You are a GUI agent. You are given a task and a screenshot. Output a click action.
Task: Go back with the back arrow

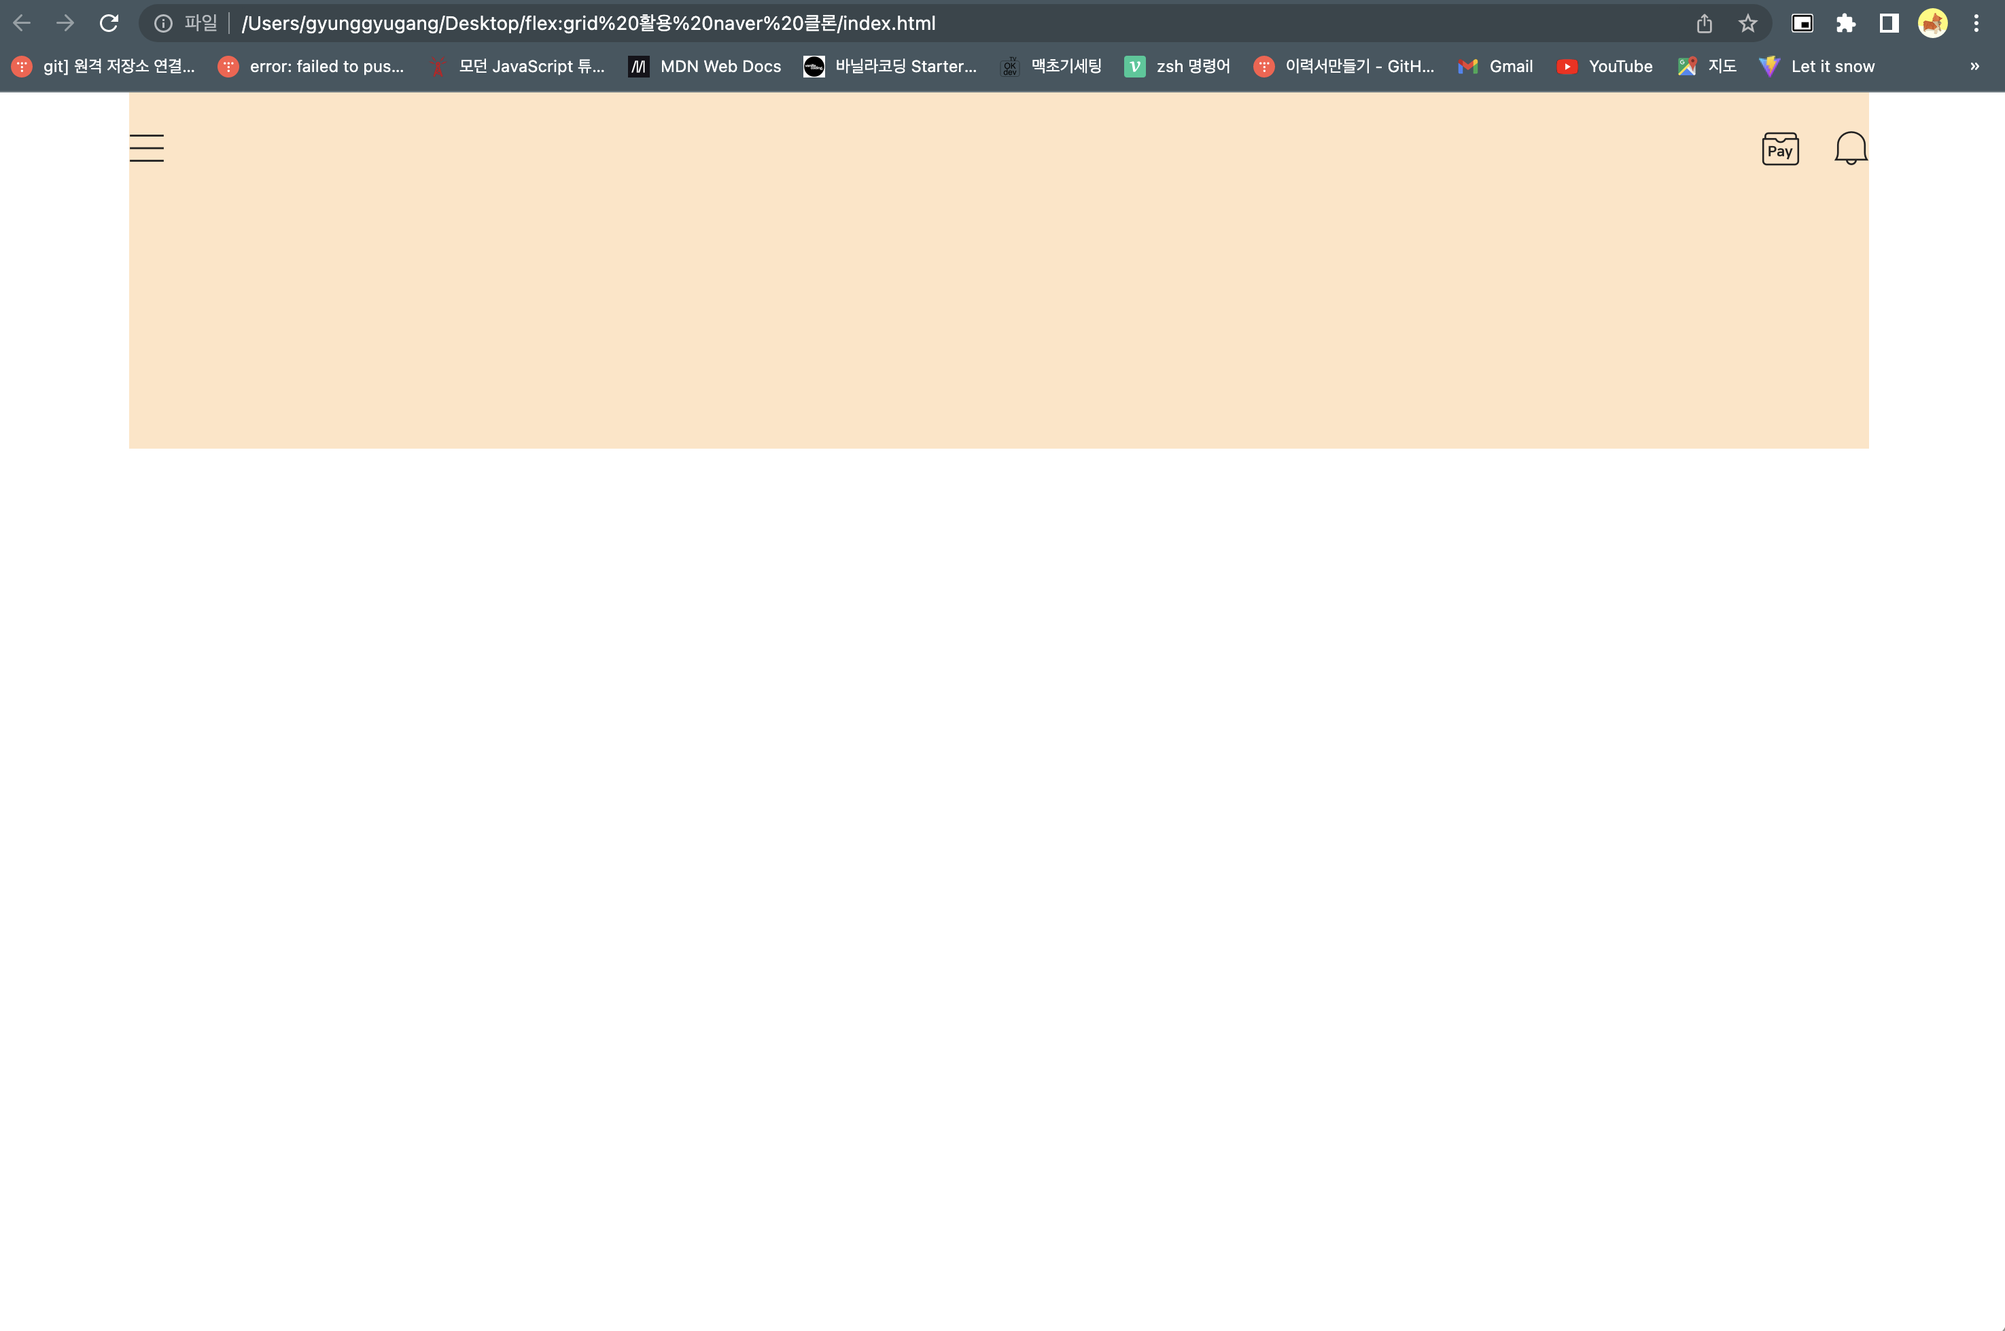click(22, 23)
